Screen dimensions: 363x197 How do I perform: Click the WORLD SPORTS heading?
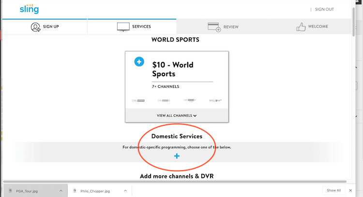pos(175,40)
